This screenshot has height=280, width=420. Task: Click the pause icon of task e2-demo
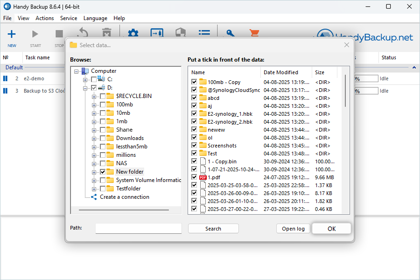point(5,78)
